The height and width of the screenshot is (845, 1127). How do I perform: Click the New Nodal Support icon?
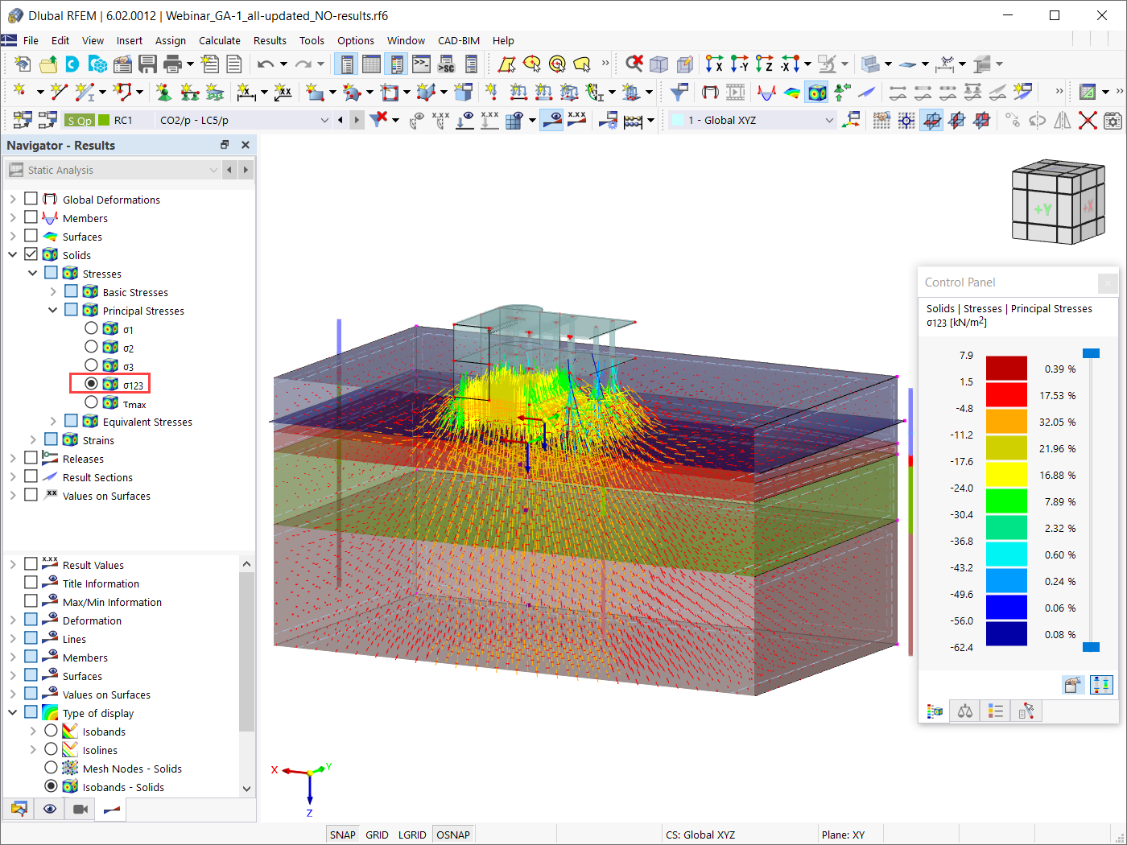163,93
